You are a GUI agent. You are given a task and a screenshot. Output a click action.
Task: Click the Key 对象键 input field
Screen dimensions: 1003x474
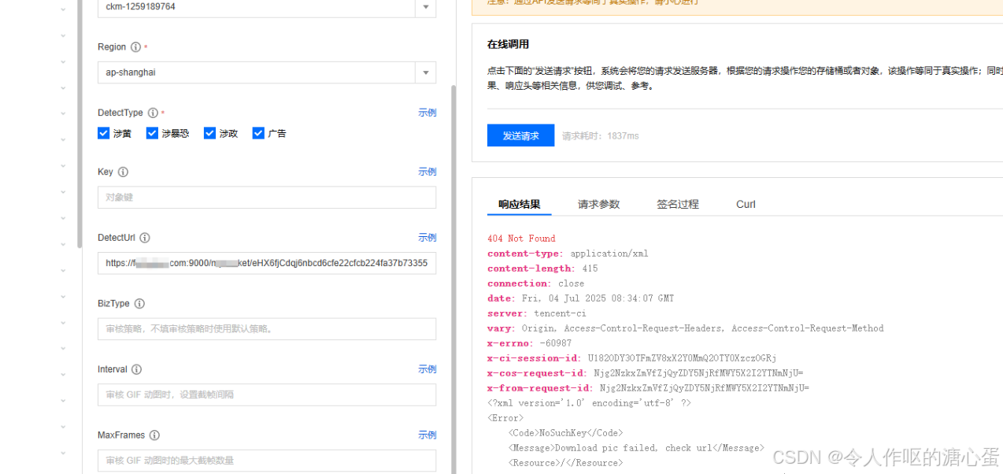click(x=267, y=198)
